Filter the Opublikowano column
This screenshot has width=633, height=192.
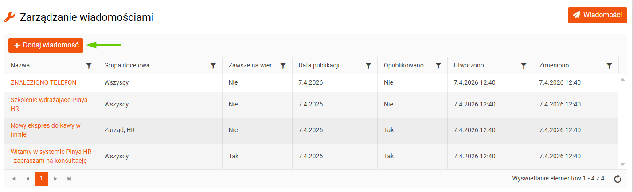point(438,66)
